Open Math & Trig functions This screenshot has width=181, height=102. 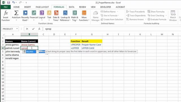tap(75, 16)
